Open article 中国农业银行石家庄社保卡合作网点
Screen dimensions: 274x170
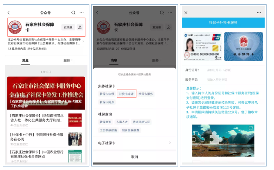click(37, 154)
